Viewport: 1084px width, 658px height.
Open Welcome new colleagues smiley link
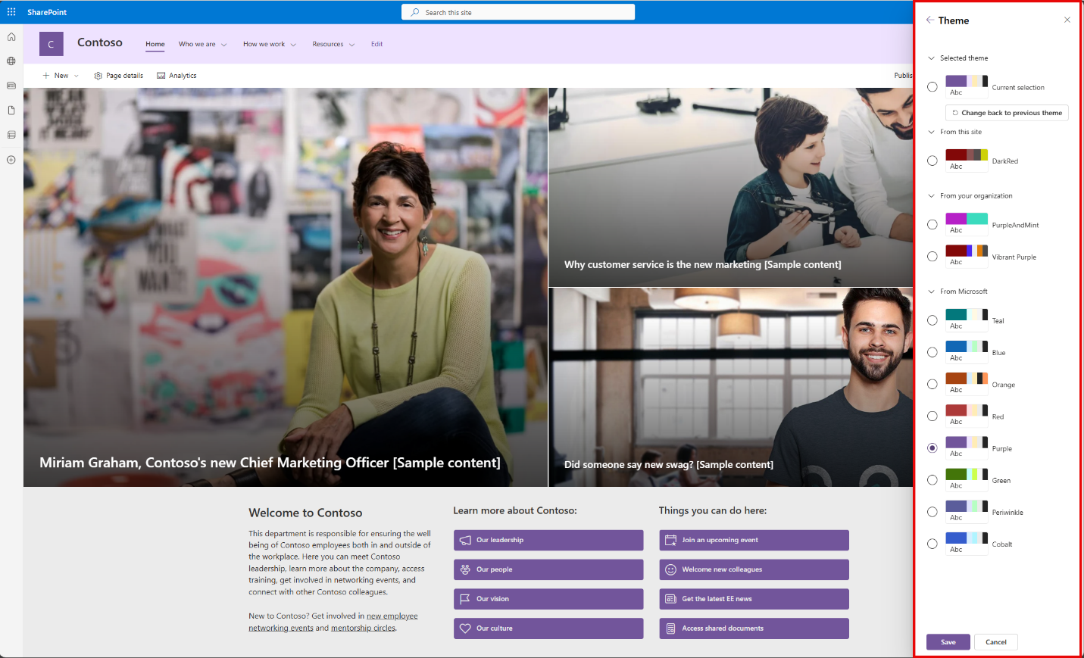(754, 569)
